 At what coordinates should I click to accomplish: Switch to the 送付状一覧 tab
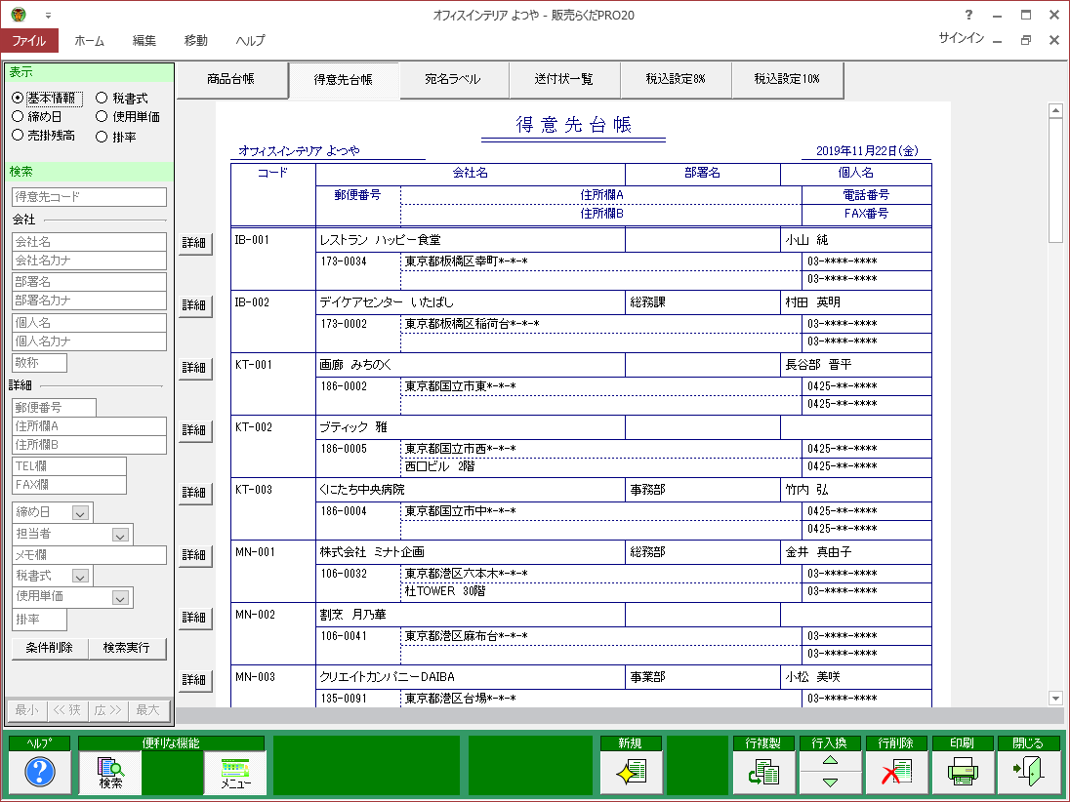point(564,79)
